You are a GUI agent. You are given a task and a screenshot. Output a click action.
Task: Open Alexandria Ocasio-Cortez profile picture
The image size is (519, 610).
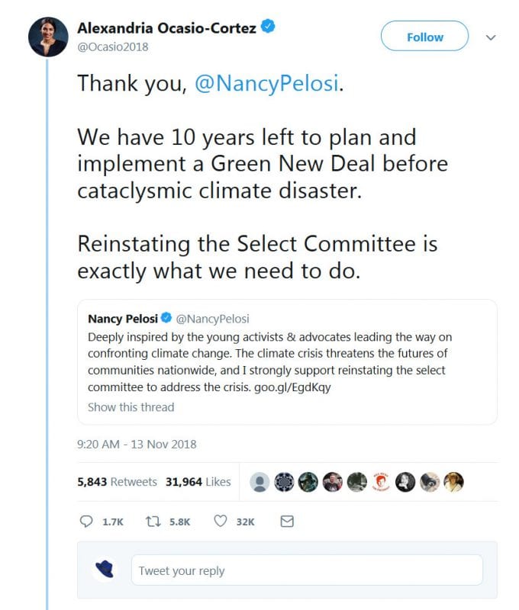[x=48, y=36]
